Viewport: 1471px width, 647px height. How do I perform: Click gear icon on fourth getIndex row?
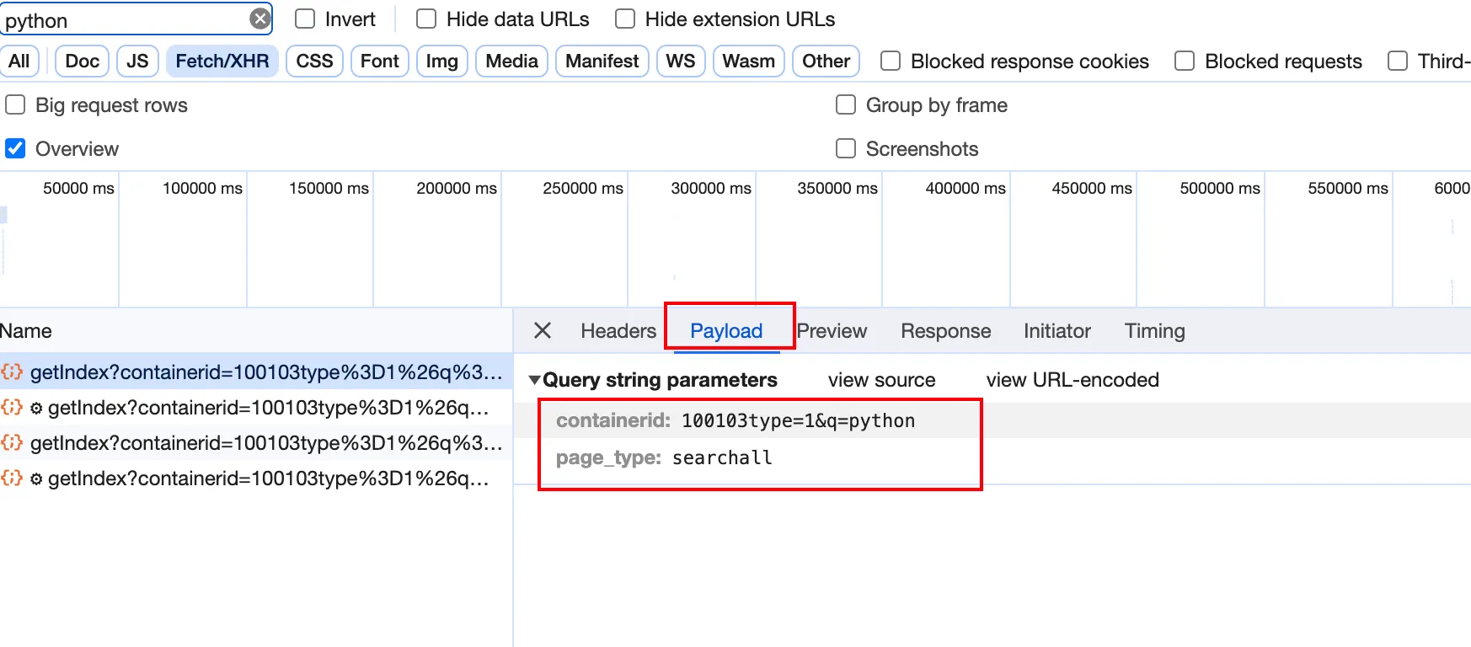pyautogui.click(x=36, y=479)
